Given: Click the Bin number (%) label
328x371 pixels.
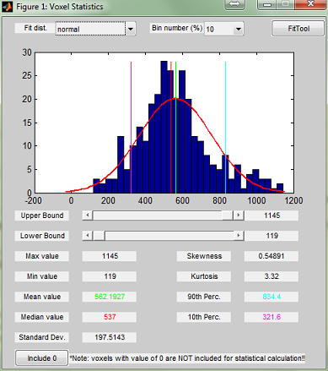Looking at the screenshot, I should click(177, 28).
